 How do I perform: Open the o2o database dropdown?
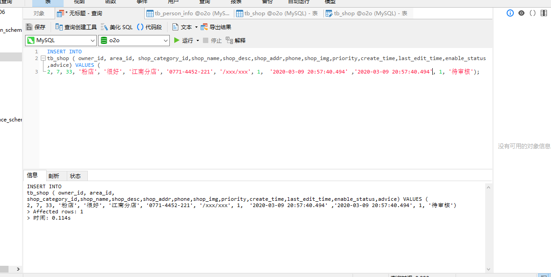133,40
